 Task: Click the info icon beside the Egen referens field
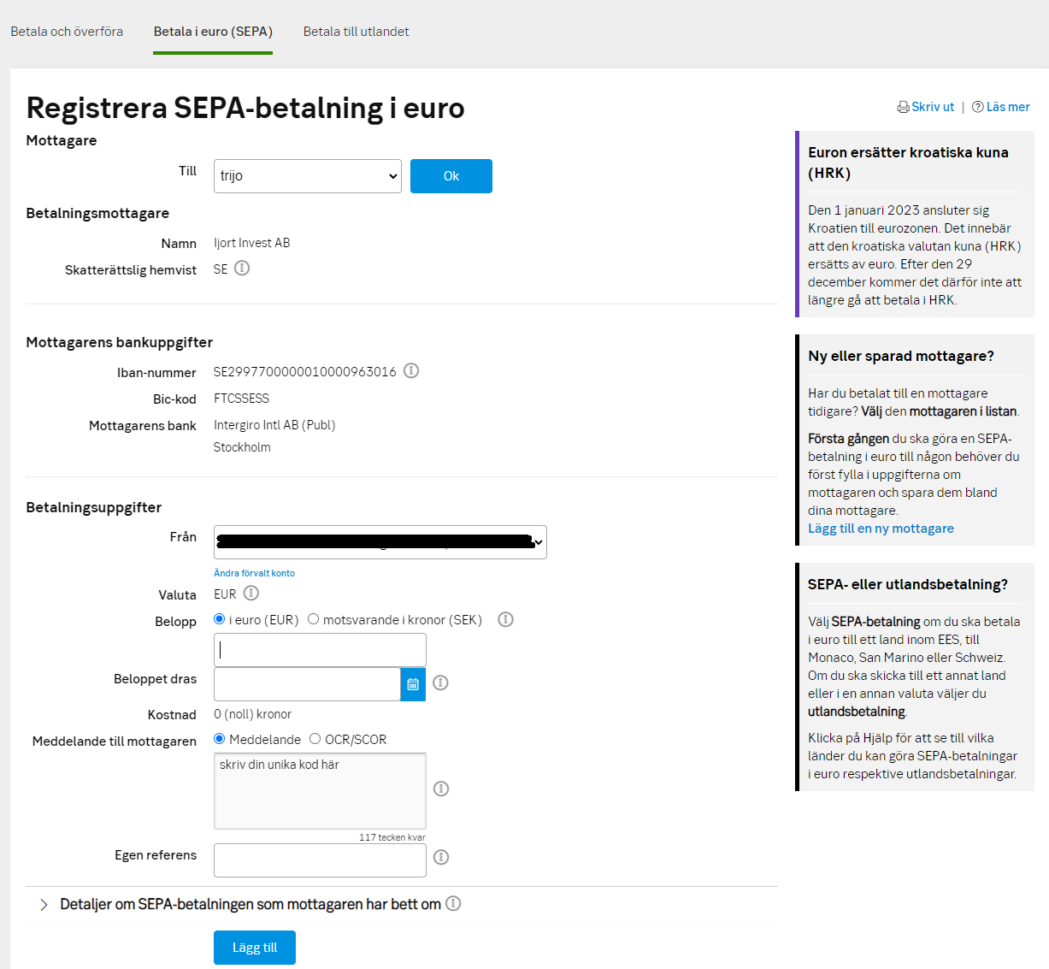coord(441,857)
